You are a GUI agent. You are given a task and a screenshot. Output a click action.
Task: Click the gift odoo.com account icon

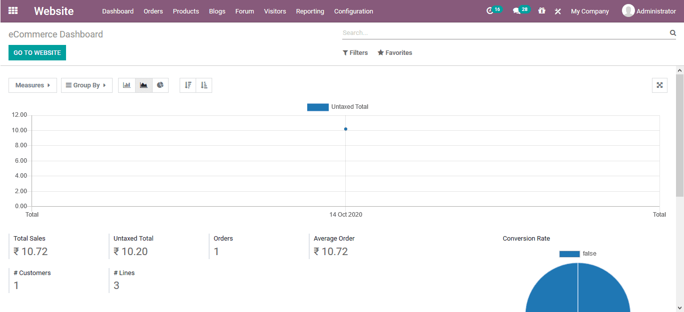point(541,10)
